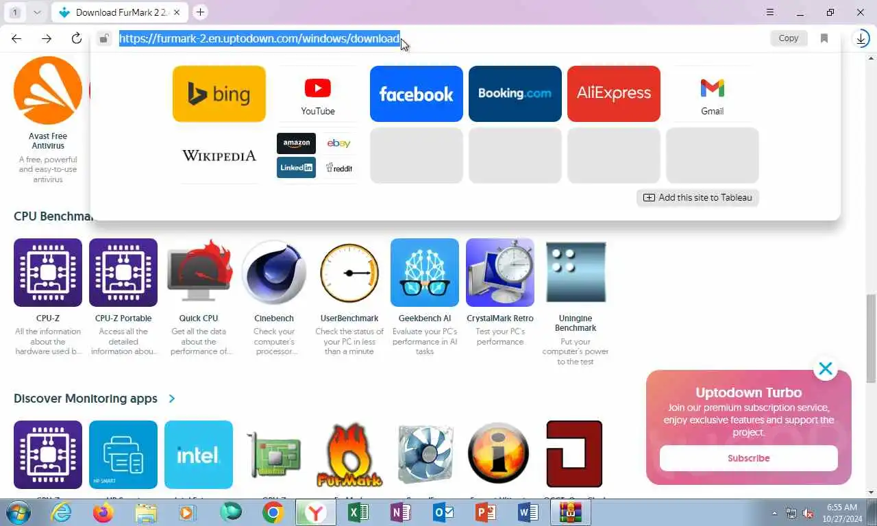Open the Reddit shortcut
The width and height of the screenshot is (877, 526).
click(x=338, y=168)
